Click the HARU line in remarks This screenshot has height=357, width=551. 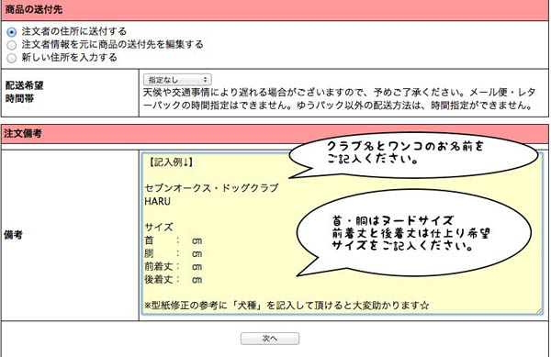click(157, 201)
